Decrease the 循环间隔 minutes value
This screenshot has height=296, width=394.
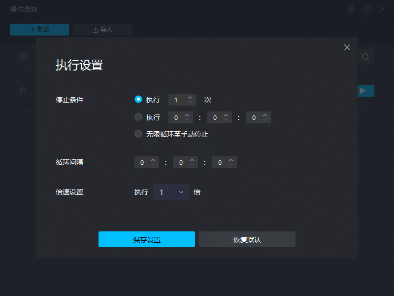tap(192, 165)
